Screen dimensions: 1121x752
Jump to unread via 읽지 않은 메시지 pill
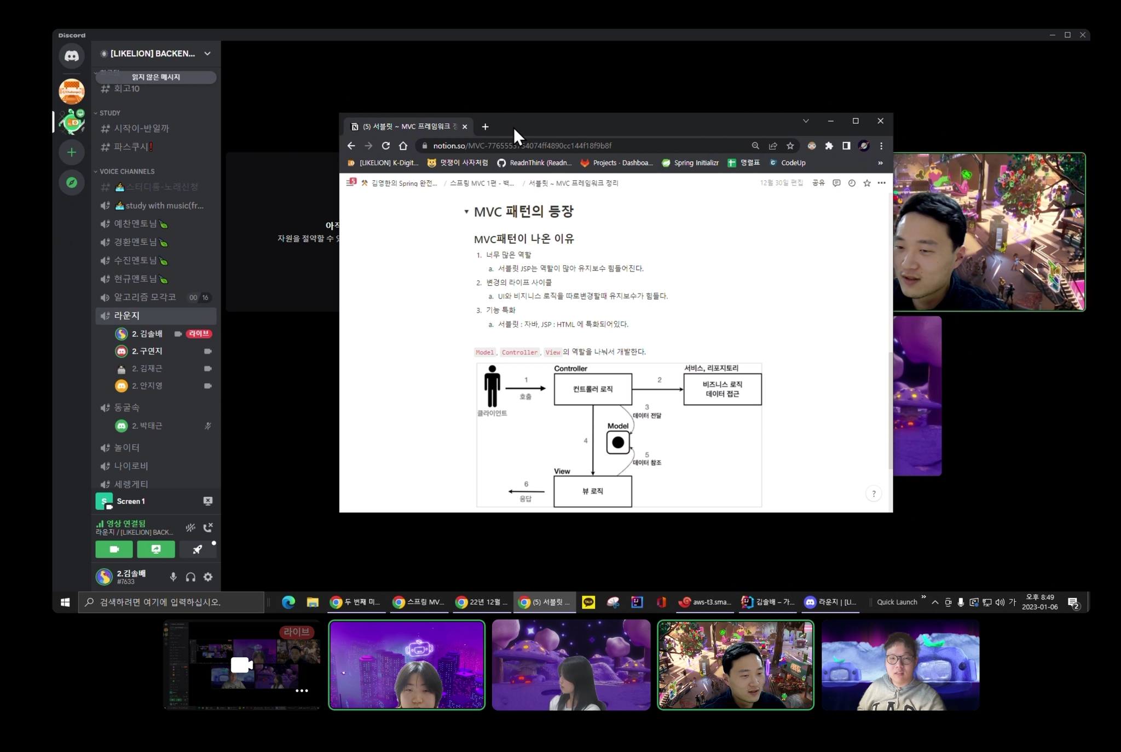pos(156,77)
